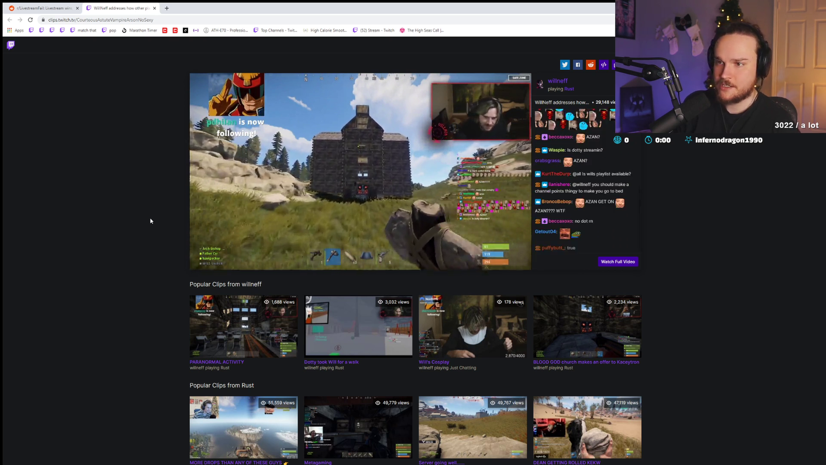Click the Watch Full Video button

pyautogui.click(x=618, y=261)
